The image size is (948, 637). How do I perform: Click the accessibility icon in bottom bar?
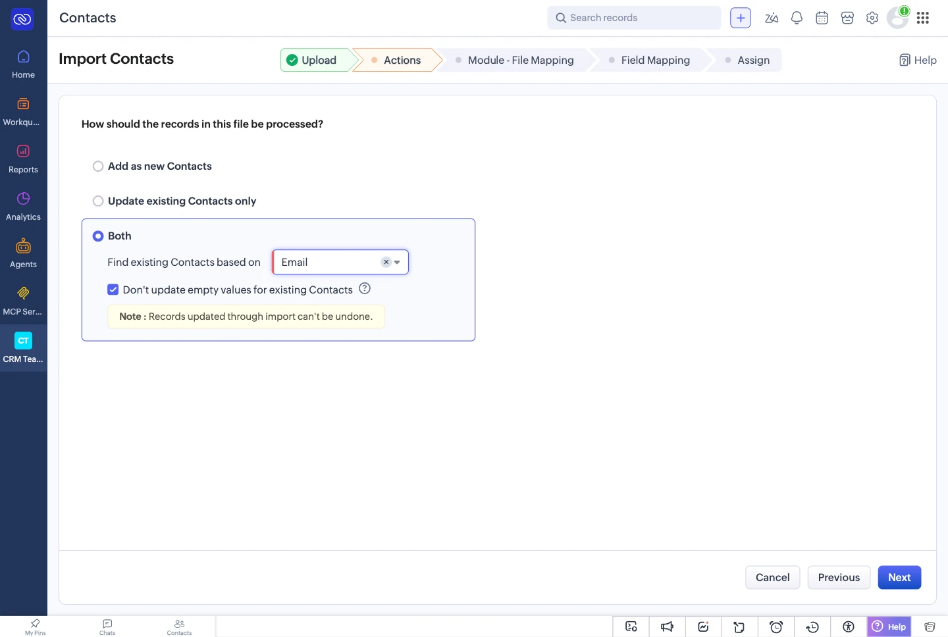[849, 626]
